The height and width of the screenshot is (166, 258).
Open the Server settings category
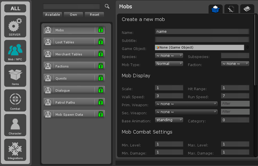pos(15,27)
